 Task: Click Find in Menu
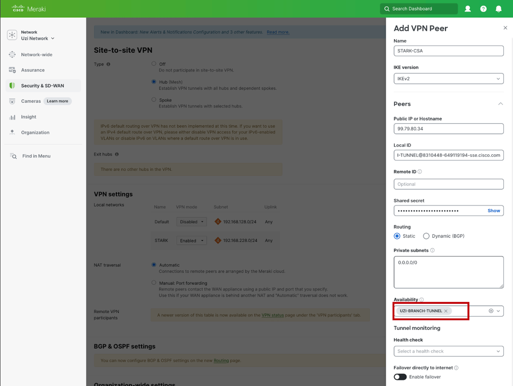pos(37,156)
